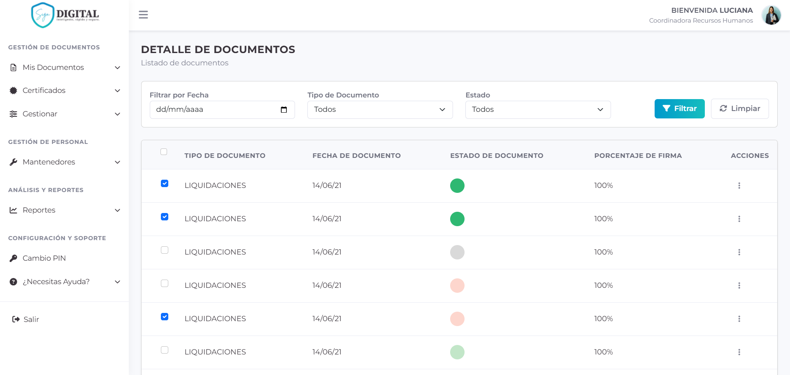This screenshot has width=790, height=375.
Task: Click the Acciones column header
Action: tap(750, 155)
